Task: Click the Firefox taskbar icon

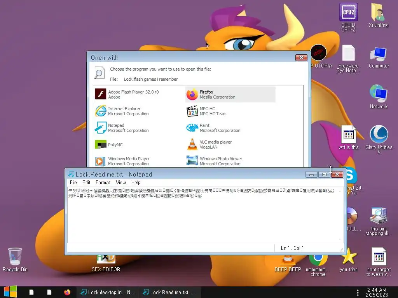Action: click(x=67, y=292)
